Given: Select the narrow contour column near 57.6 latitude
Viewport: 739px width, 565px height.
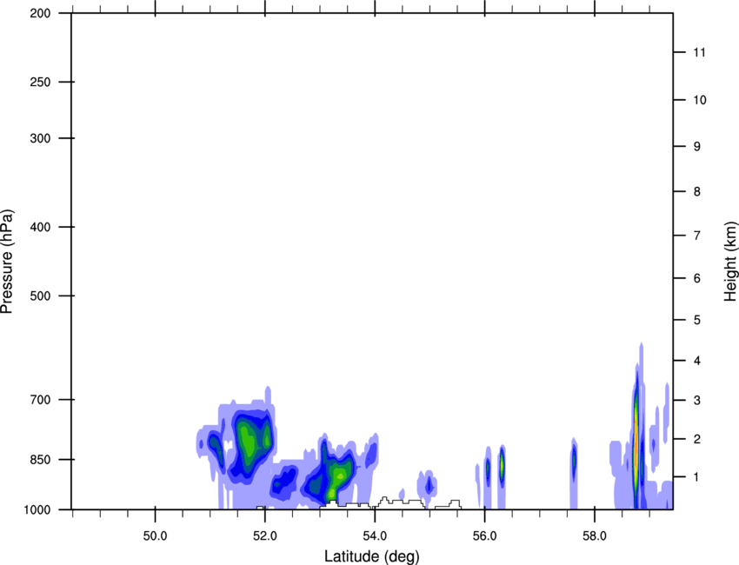Looking at the screenshot, I should 574,459.
